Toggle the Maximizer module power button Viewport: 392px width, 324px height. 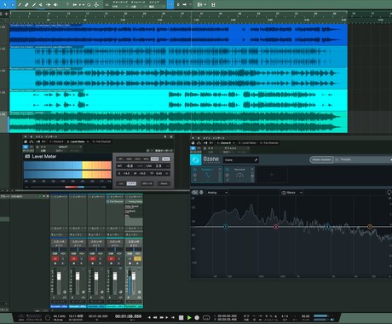pos(228,170)
